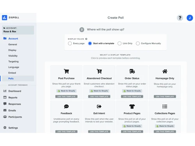This screenshot has width=195, height=146.
Task: Click Made for Shopify badge under Product Pages
Action: pos(132,126)
